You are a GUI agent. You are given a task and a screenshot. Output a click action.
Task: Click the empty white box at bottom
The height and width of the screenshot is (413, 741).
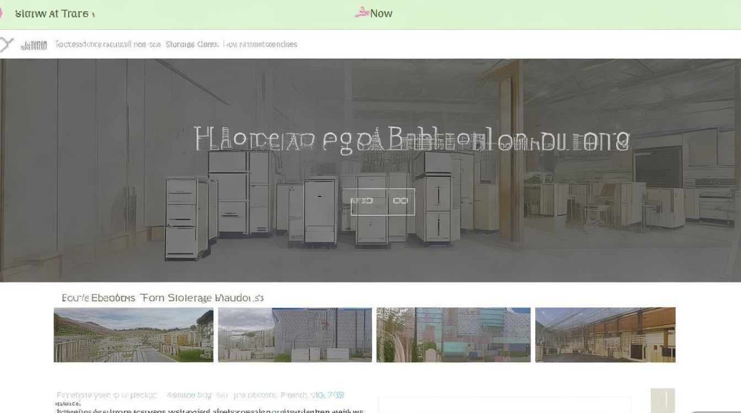coord(504,405)
